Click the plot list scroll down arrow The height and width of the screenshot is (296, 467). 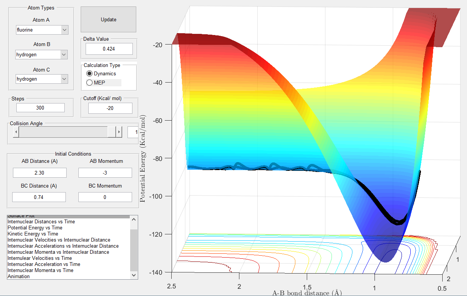(x=134, y=275)
